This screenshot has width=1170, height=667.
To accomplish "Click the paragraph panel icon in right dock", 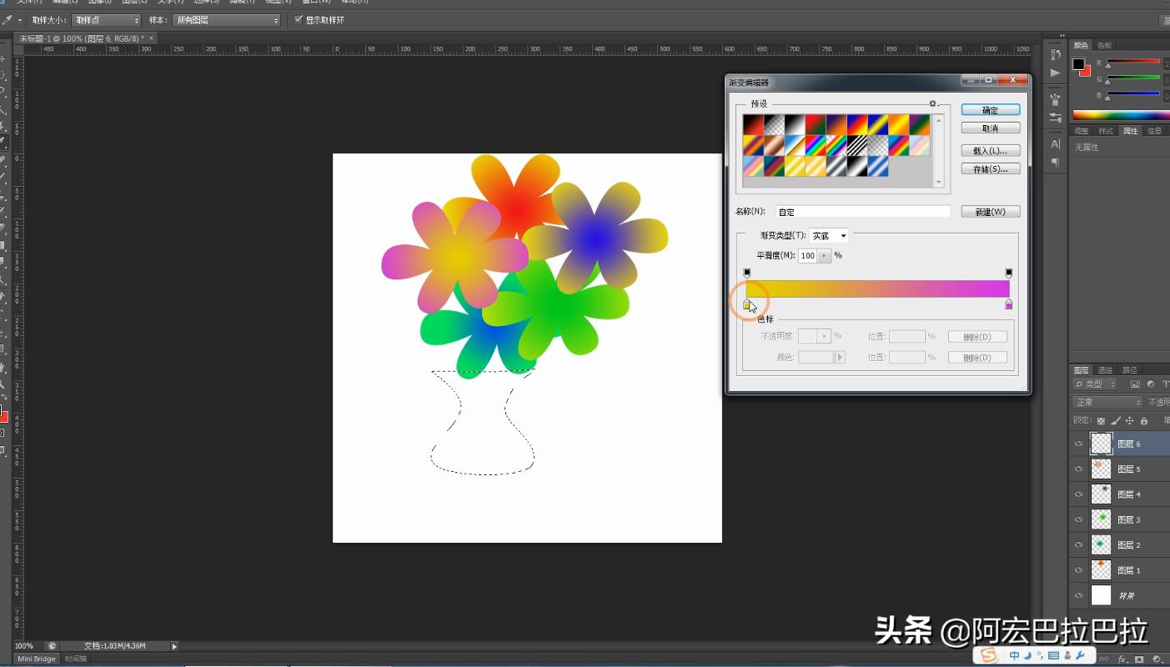I will click(1056, 160).
